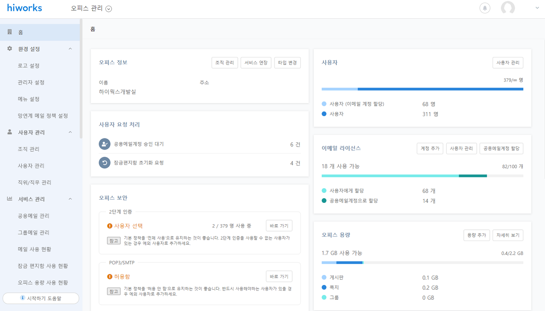Click 사용자 관리 button in 사용자 card
This screenshot has height=311, width=545.
coord(508,63)
